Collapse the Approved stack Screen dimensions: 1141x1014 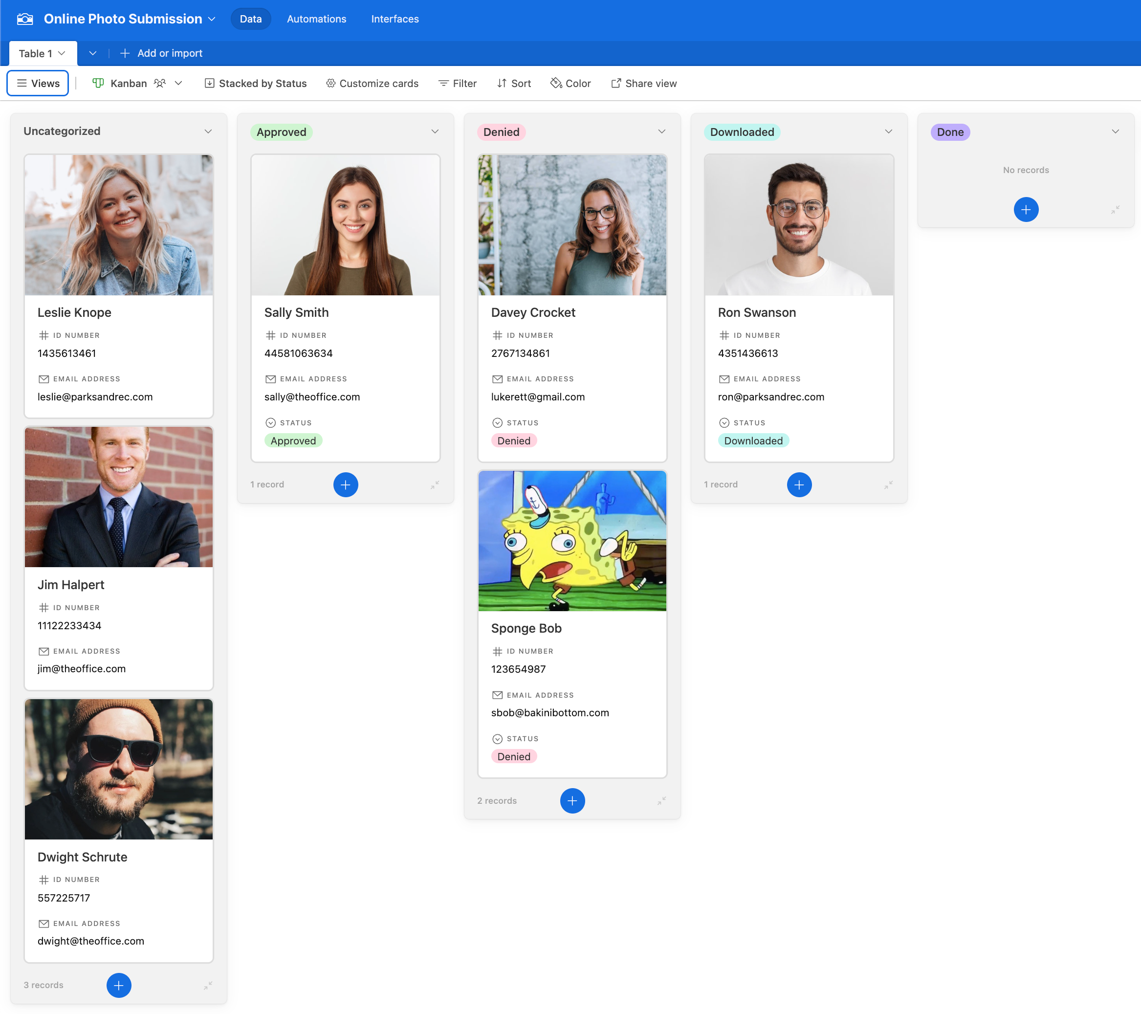435,485
